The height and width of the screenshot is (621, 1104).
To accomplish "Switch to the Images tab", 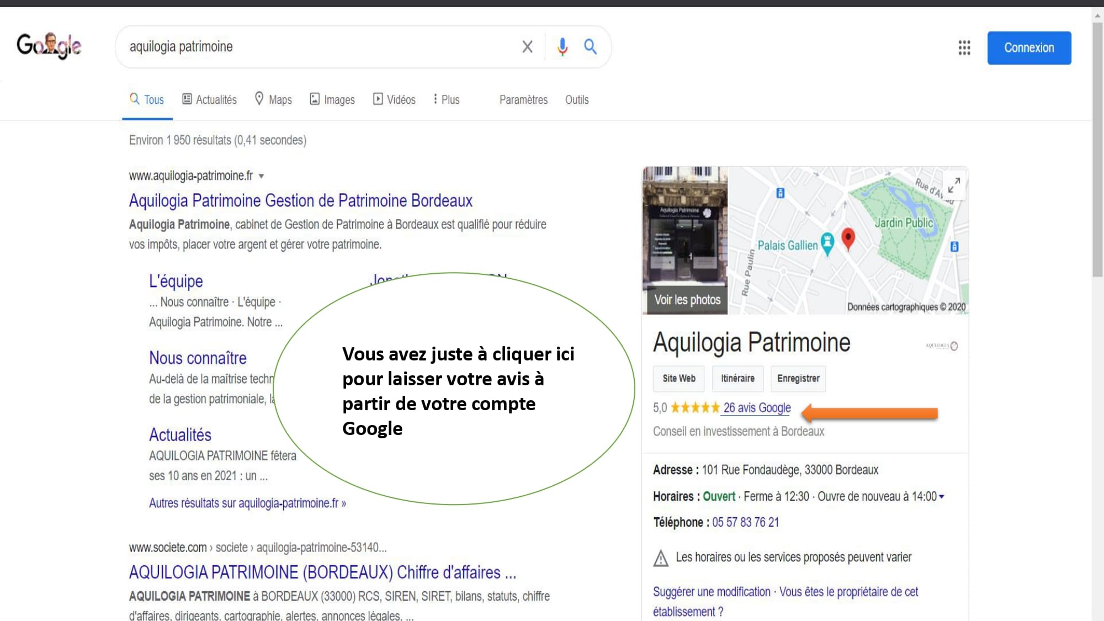I will point(332,99).
